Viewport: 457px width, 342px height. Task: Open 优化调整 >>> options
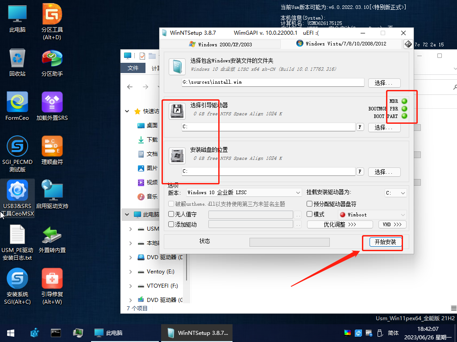coord(340,224)
